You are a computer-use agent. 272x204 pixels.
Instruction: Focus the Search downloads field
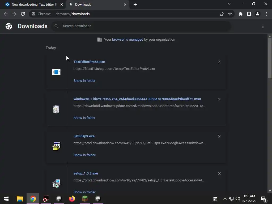tap(141, 26)
